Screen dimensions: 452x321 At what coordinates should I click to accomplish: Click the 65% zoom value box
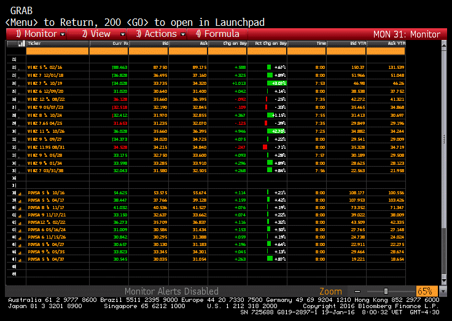427,291
